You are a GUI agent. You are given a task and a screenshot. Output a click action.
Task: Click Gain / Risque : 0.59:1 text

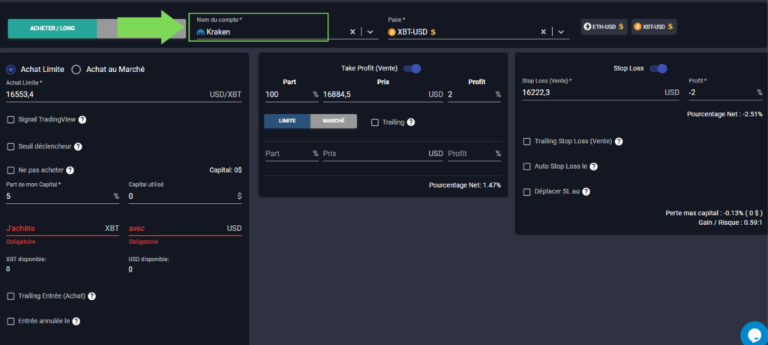click(730, 223)
